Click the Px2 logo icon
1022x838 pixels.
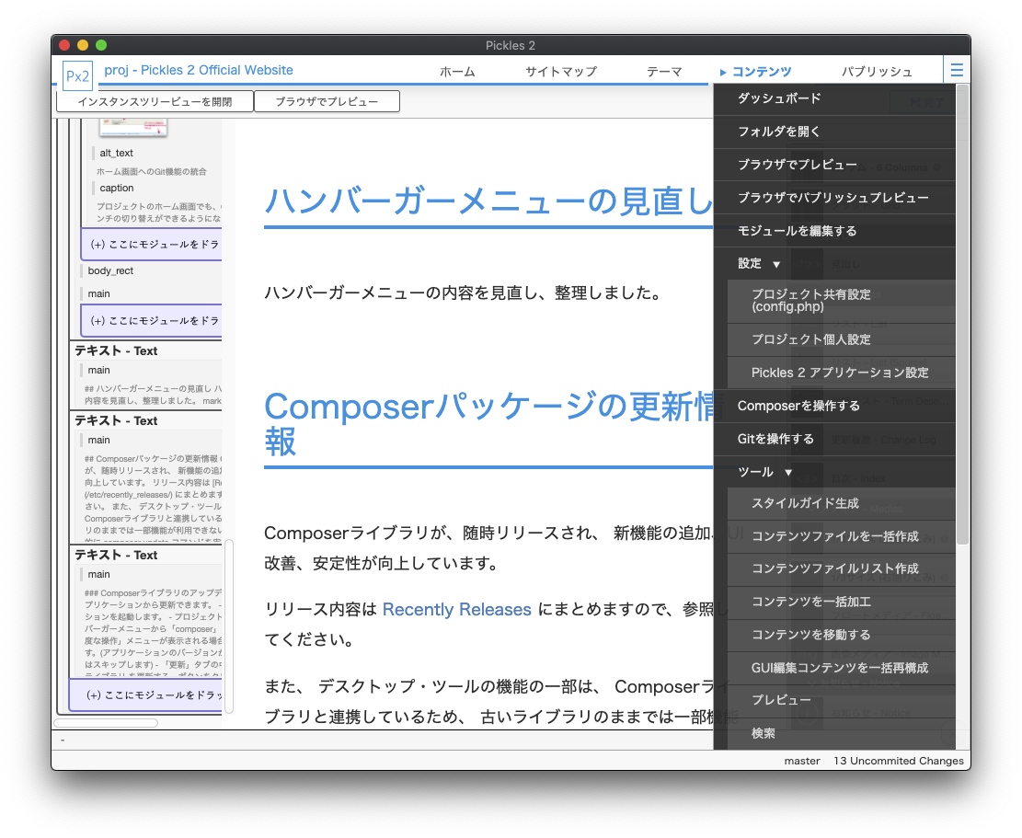77,75
